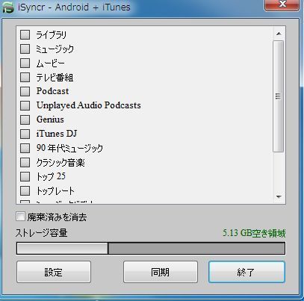This screenshot has width=304, height=301.
Task: Toggle the 廃棄済みを消去 checkbox
Action: (x=20, y=217)
